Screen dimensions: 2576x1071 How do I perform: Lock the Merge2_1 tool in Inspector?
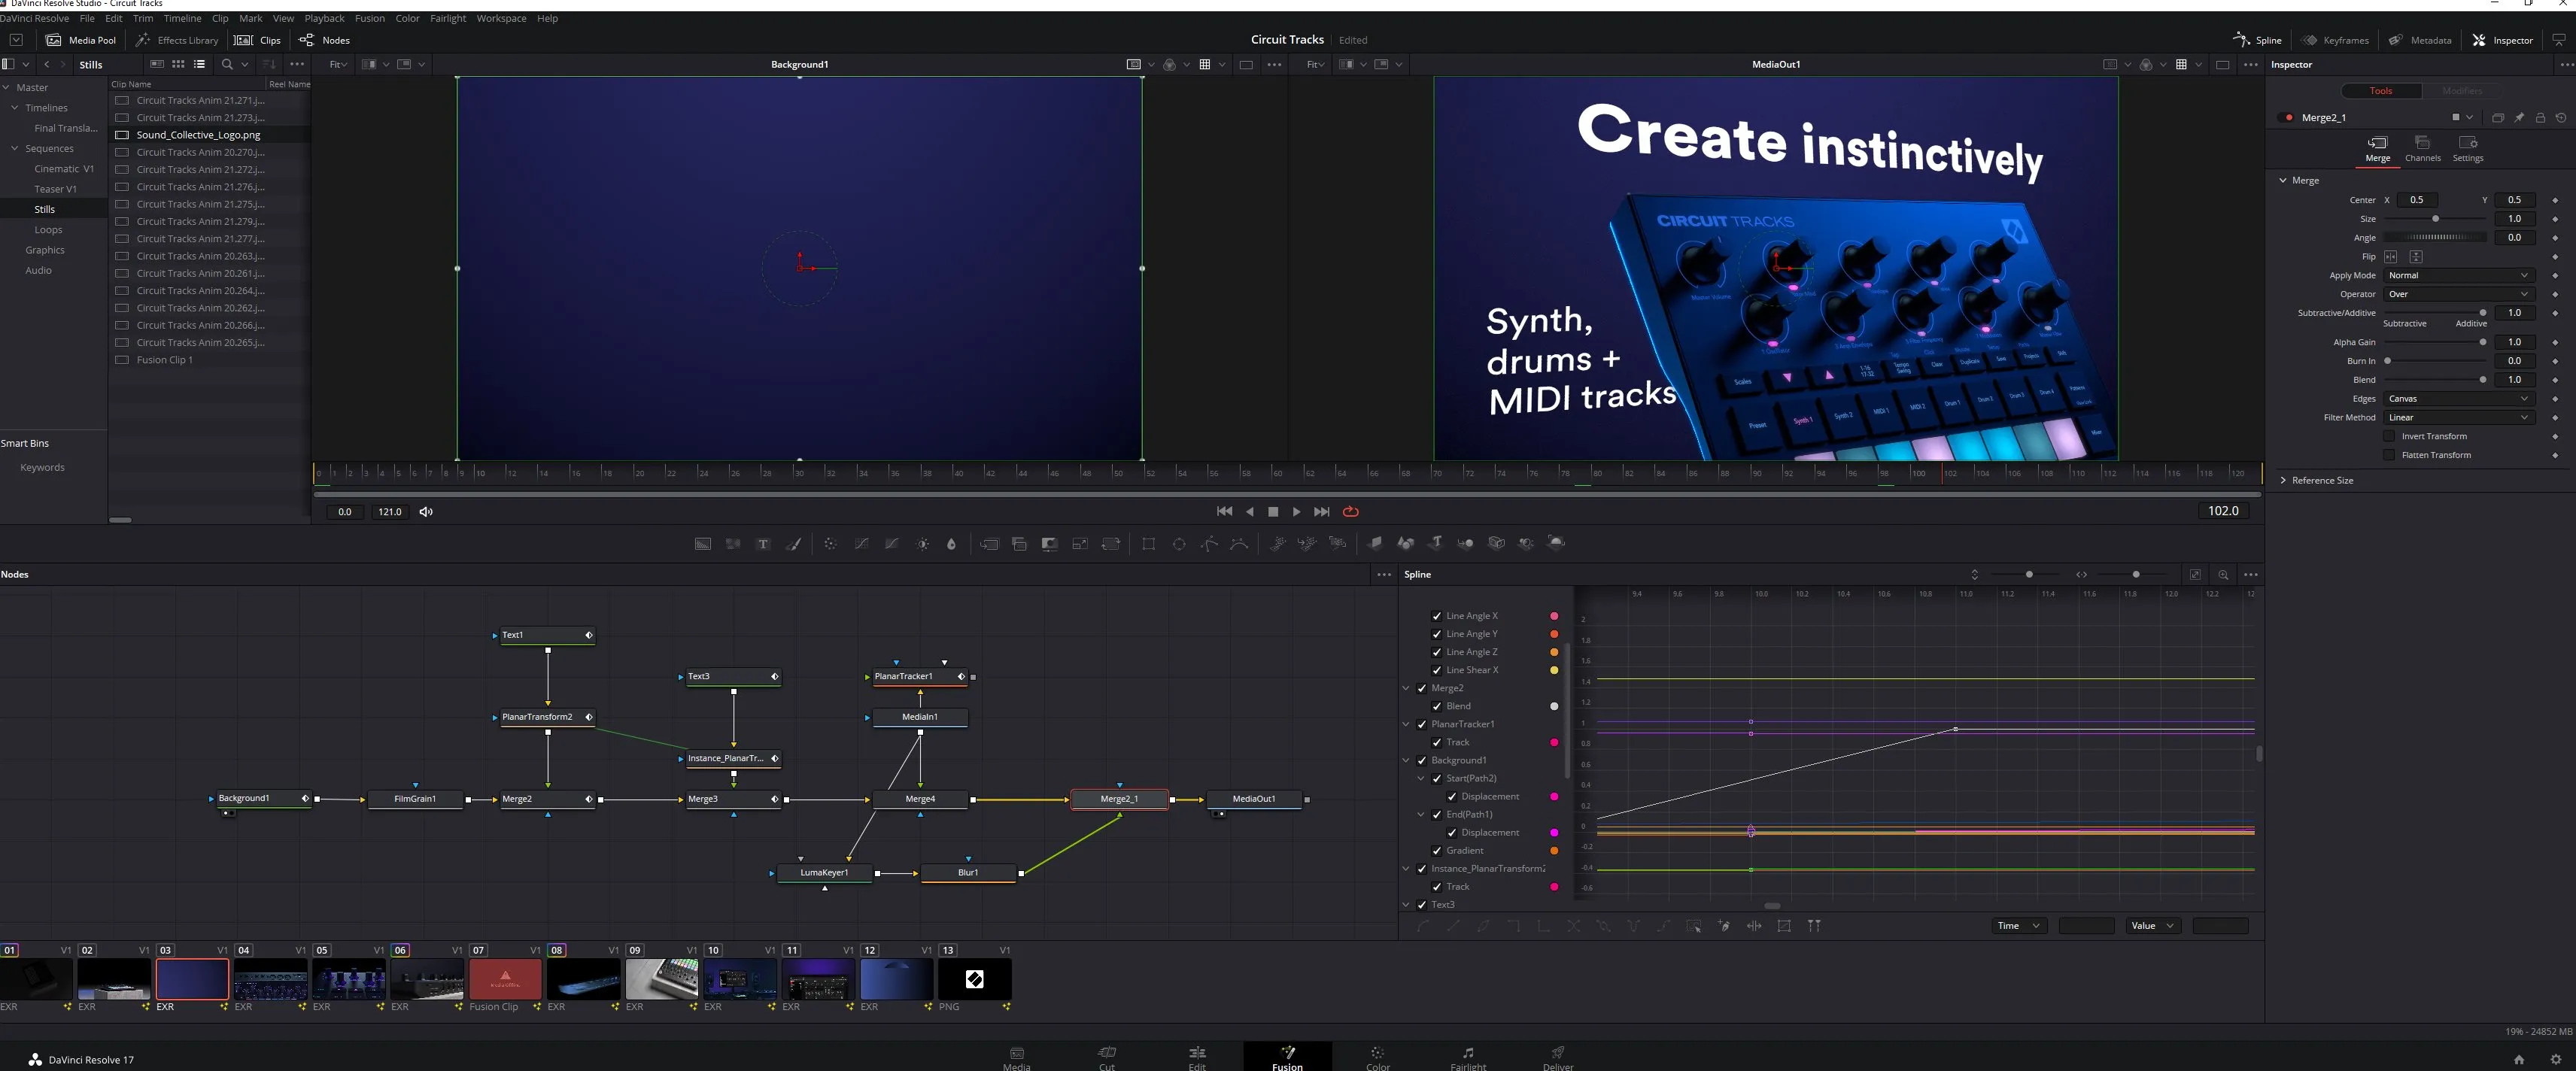(2540, 117)
